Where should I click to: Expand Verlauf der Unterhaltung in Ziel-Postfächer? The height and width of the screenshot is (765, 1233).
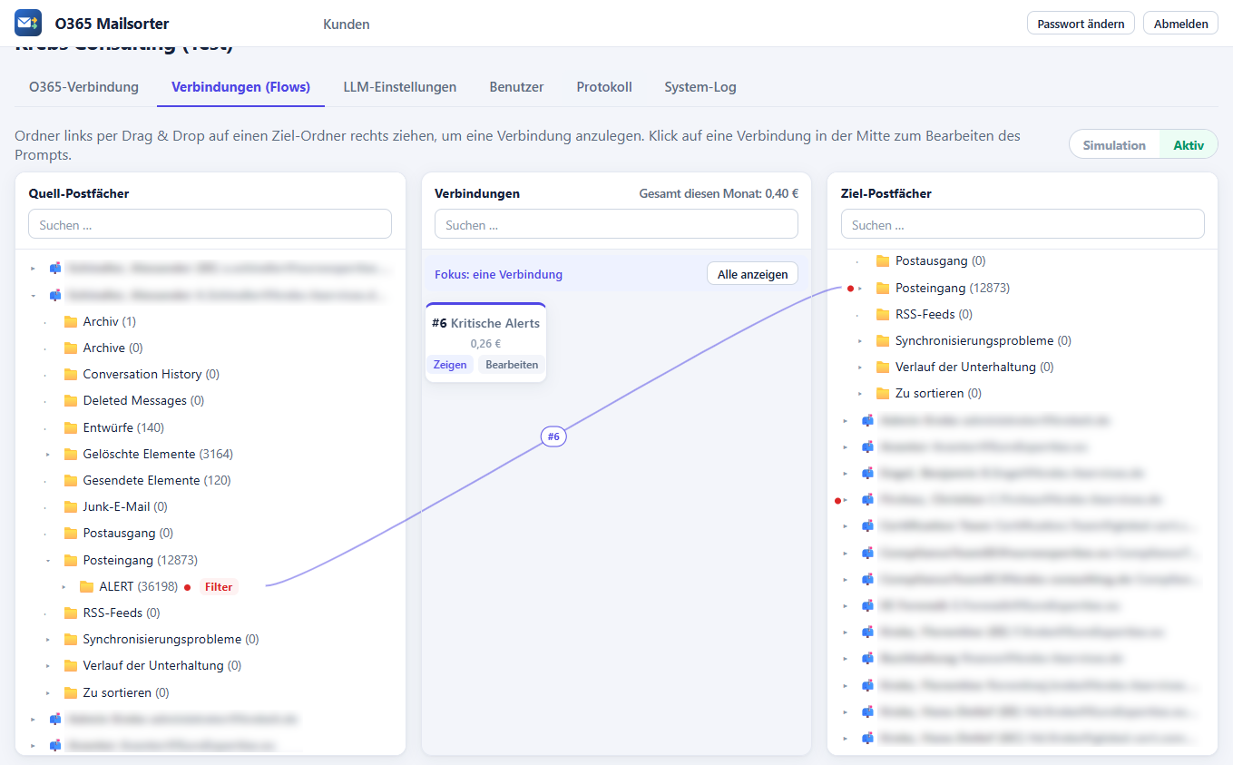click(x=859, y=367)
